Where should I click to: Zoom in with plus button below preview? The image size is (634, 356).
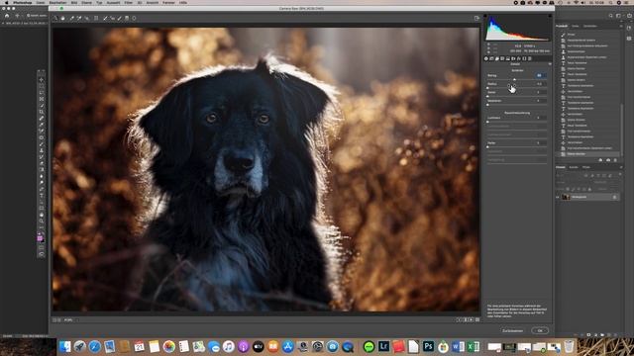(x=59, y=320)
